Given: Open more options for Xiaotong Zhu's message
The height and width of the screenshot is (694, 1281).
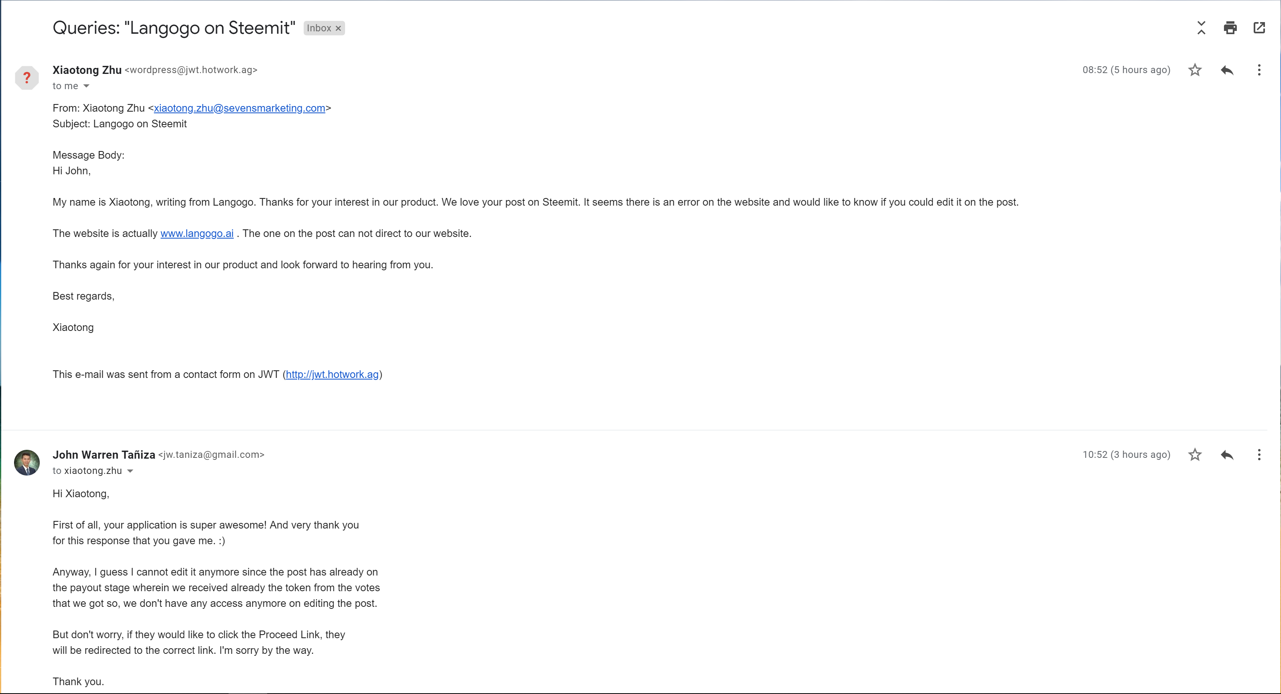Looking at the screenshot, I should click(1259, 70).
